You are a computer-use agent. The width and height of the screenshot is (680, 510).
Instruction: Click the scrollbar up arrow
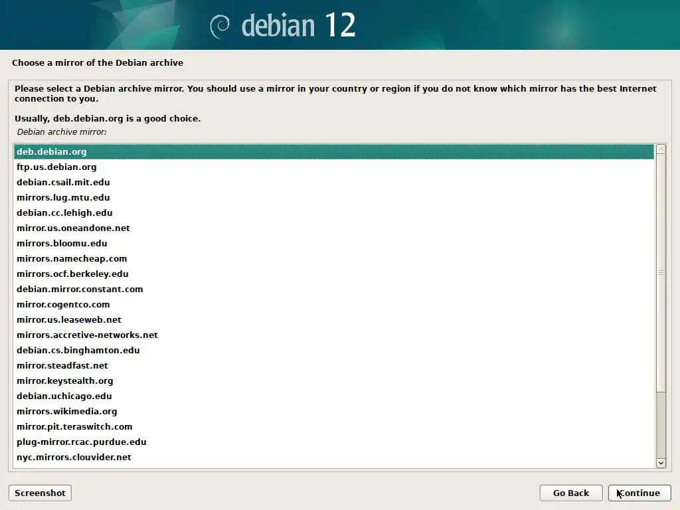(x=661, y=149)
